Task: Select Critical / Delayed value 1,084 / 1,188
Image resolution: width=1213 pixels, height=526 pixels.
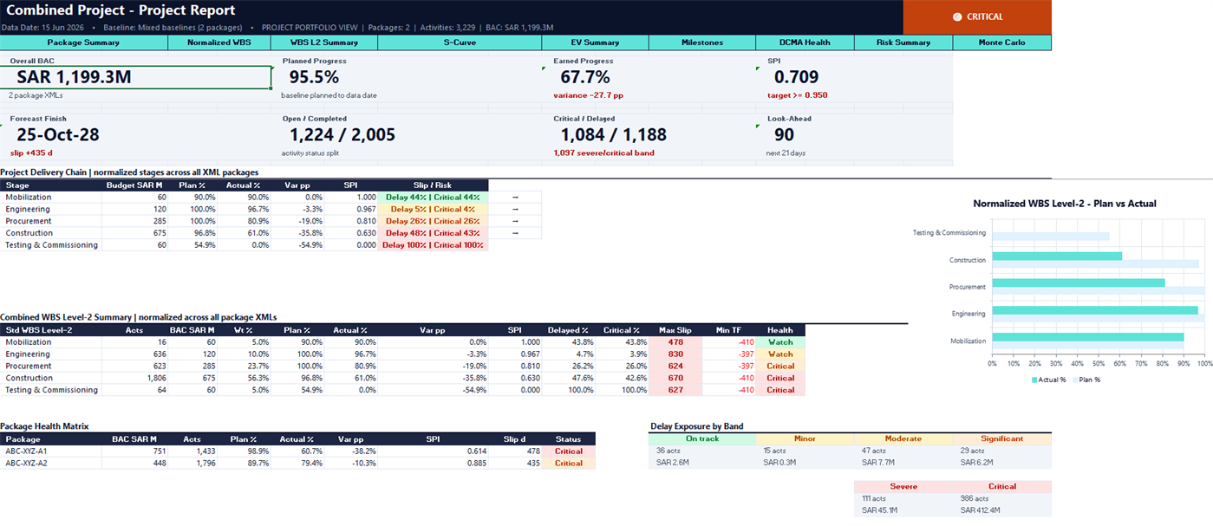Action: (614, 135)
